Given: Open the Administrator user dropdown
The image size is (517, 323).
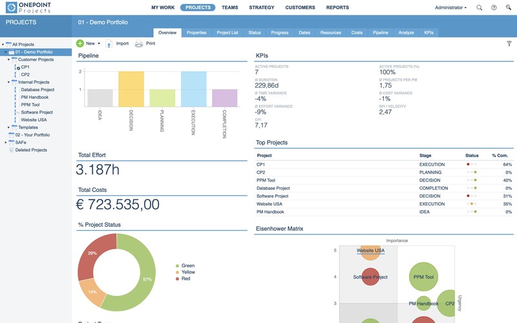Looking at the screenshot, I should pos(450,8).
